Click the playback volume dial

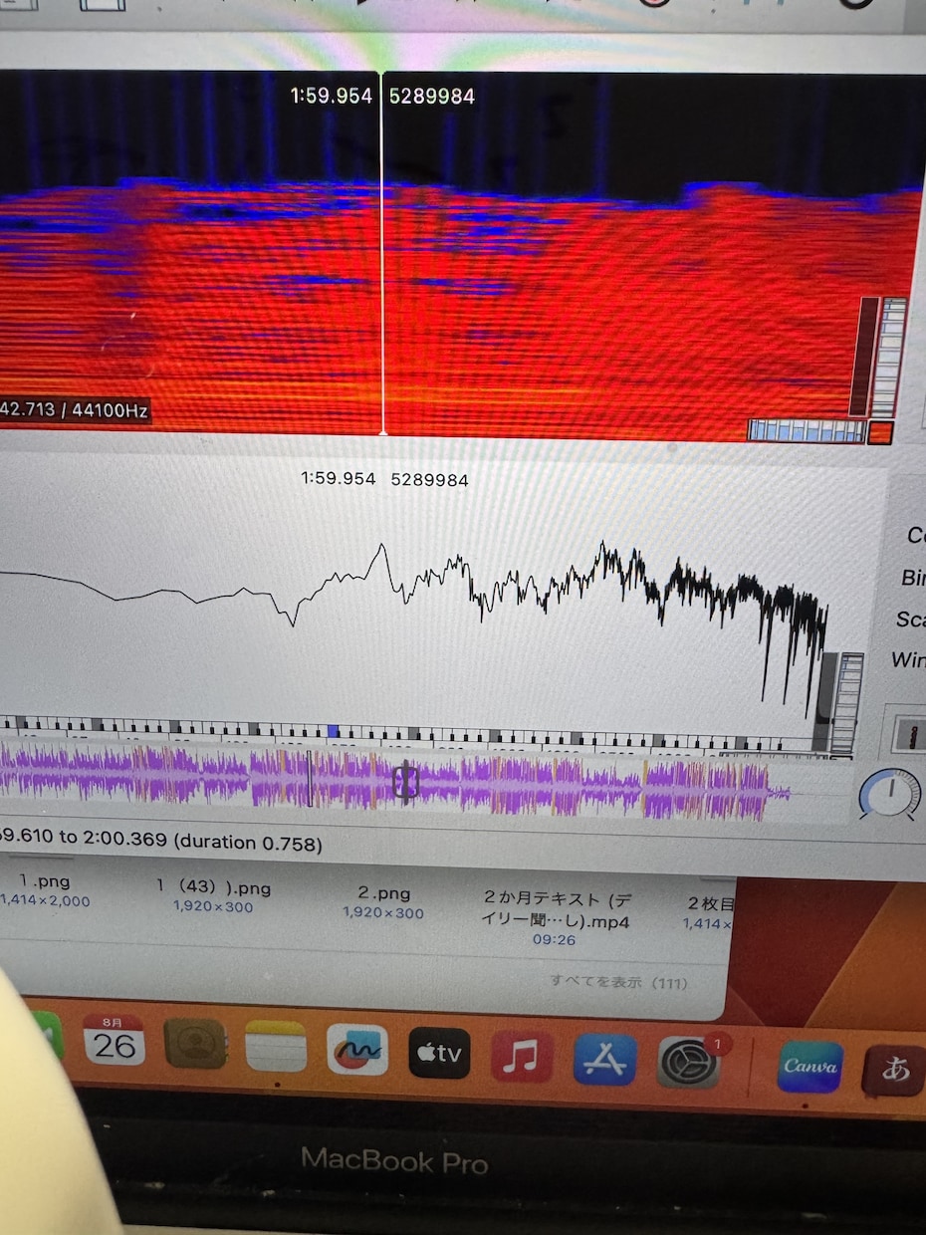890,795
